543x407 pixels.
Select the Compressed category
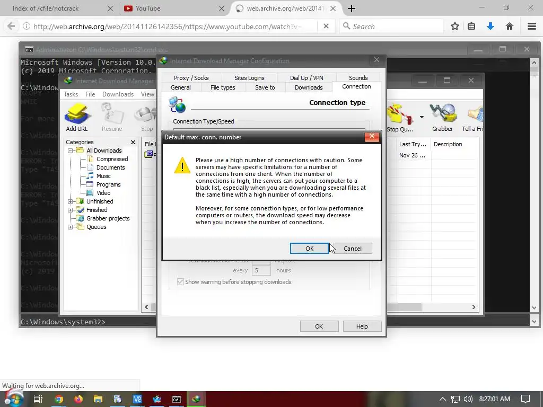click(112, 159)
